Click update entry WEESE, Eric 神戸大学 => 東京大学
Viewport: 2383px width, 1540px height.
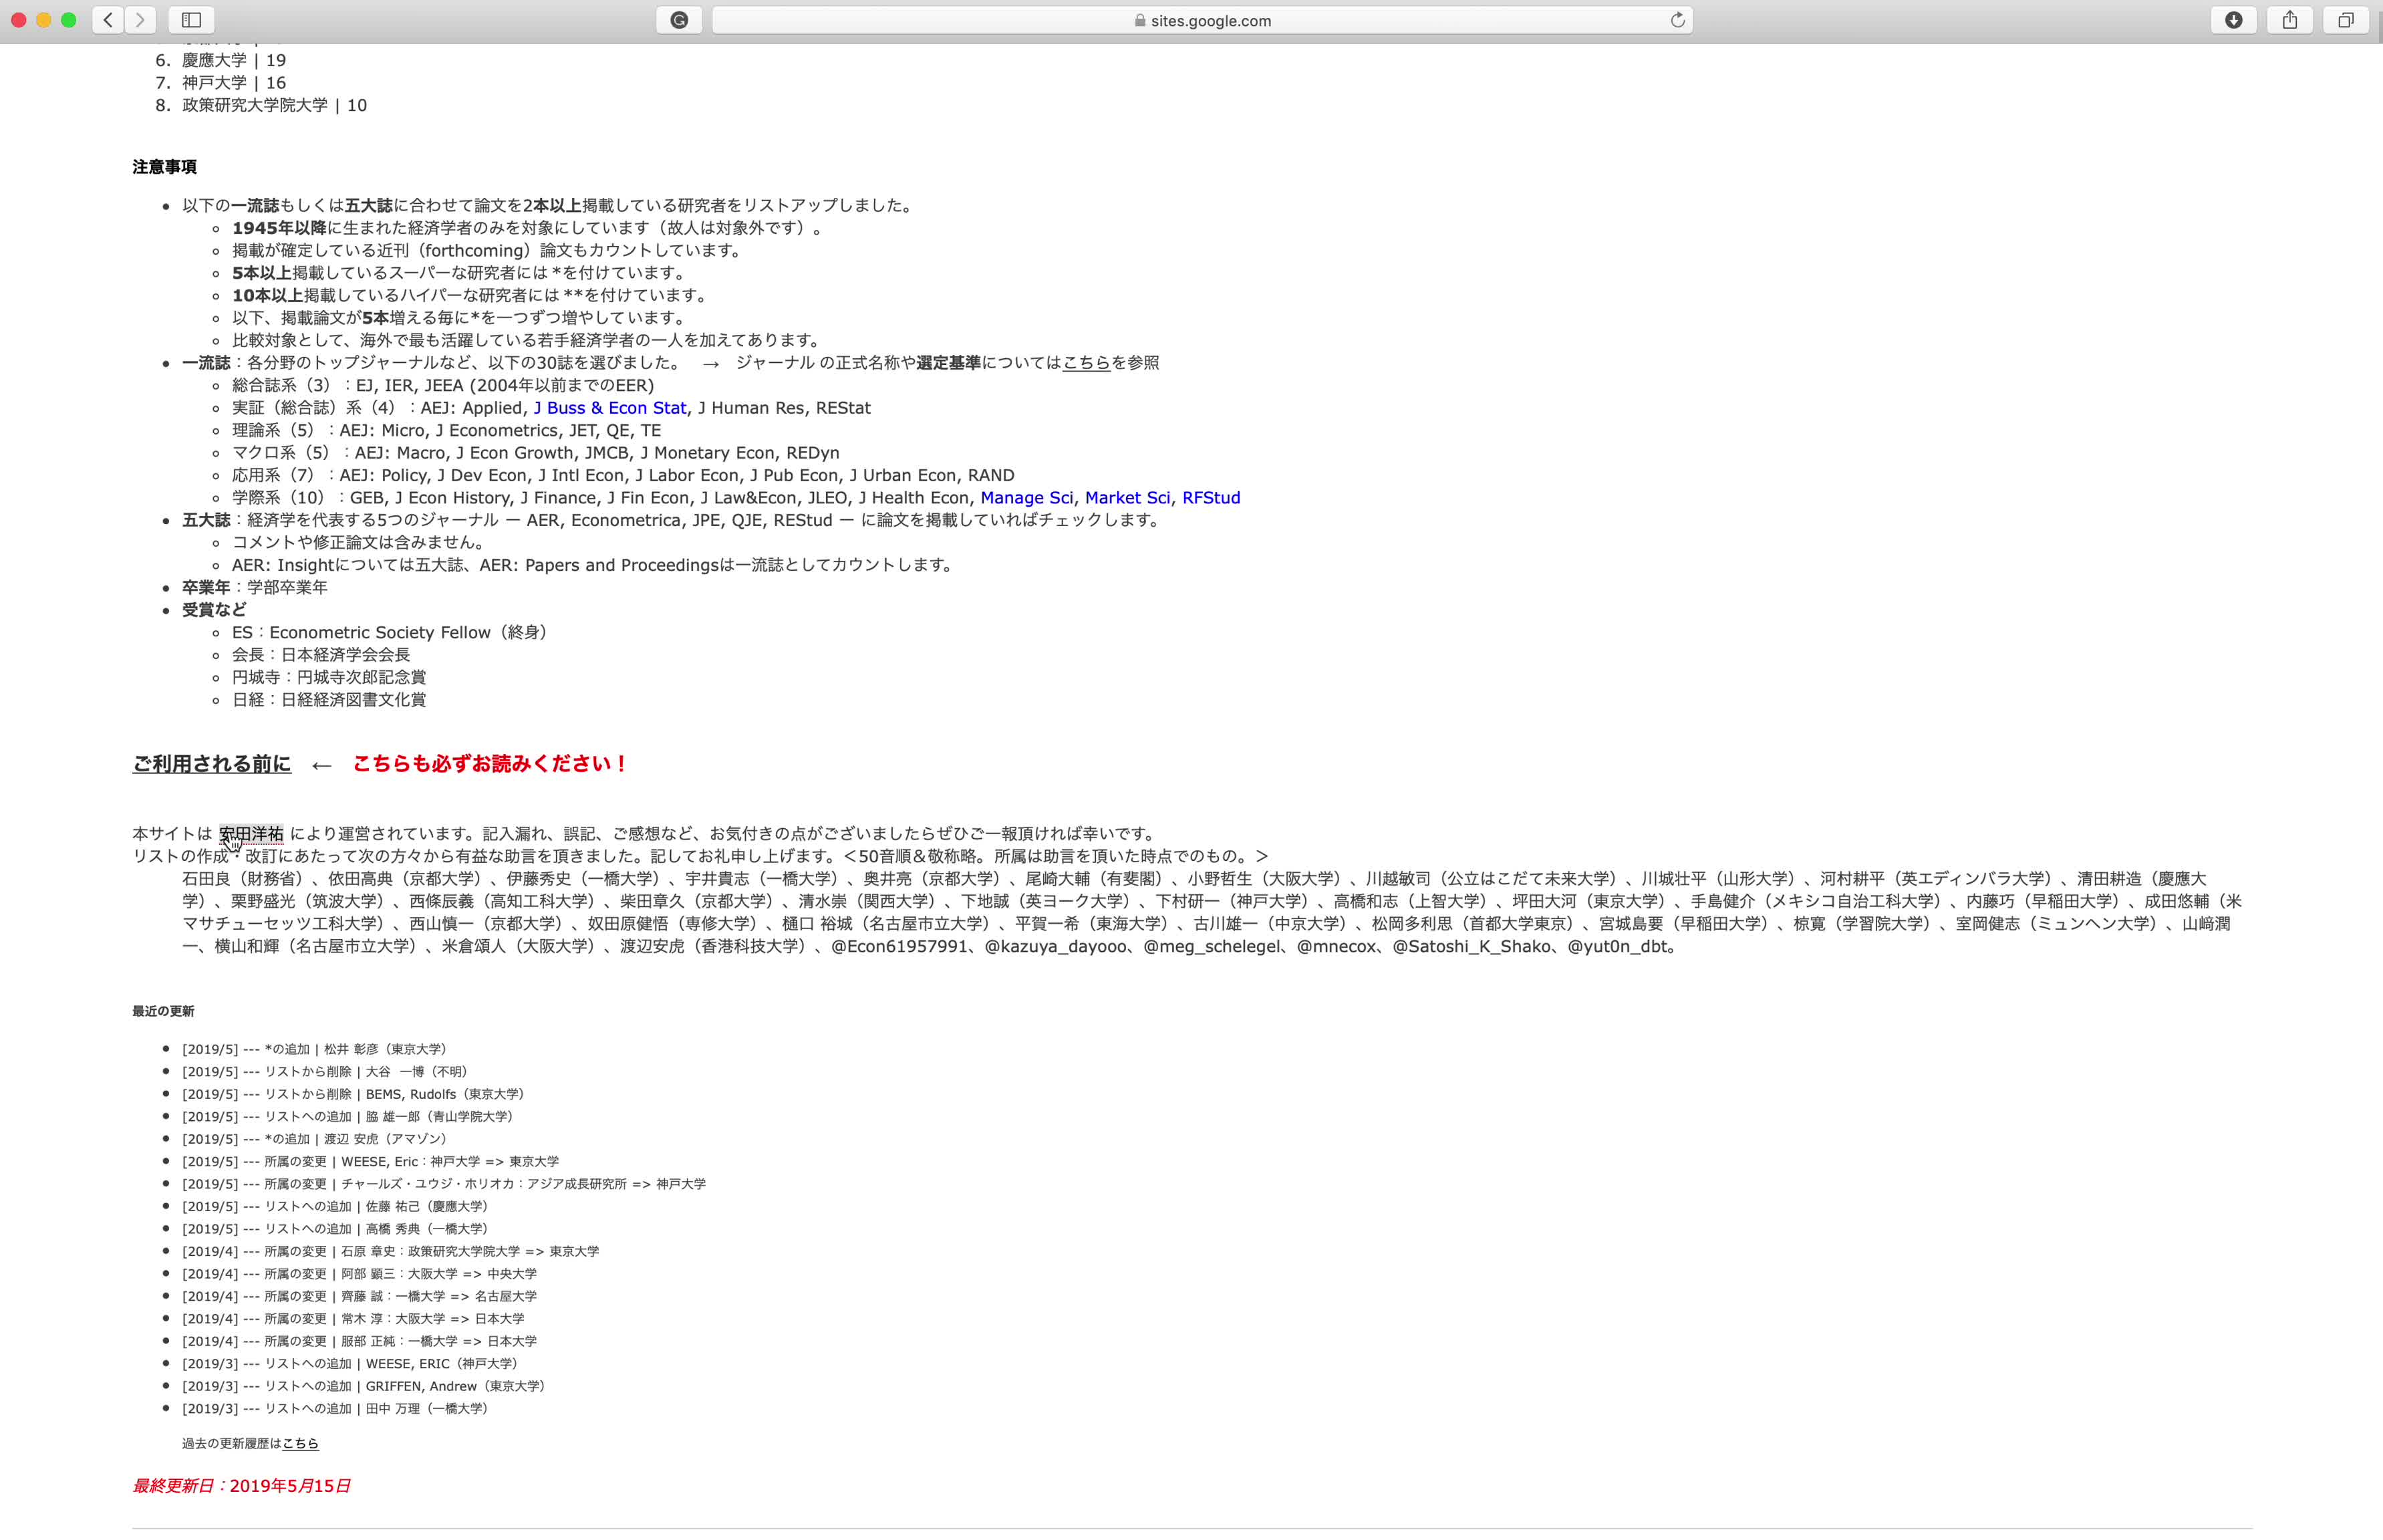coord(371,1162)
